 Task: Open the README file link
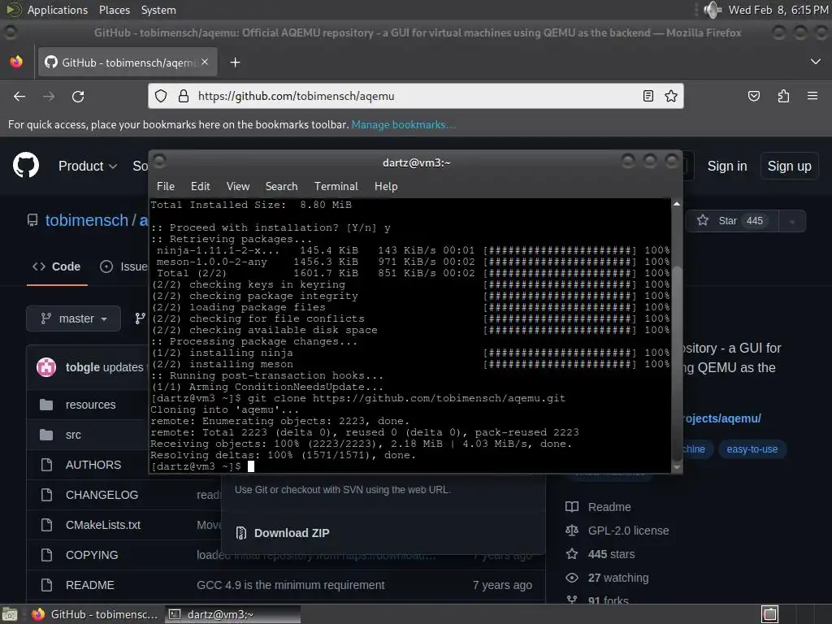[x=89, y=585]
